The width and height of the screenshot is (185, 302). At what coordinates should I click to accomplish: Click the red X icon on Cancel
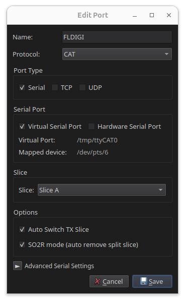[98, 281]
